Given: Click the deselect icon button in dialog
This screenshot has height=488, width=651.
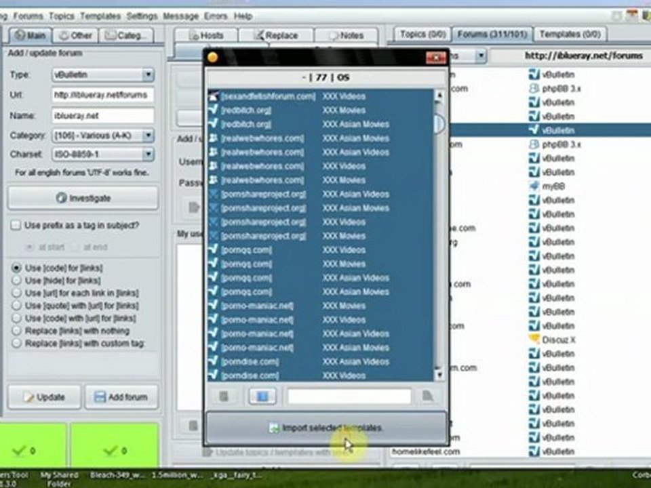Looking at the screenshot, I should click(x=224, y=396).
